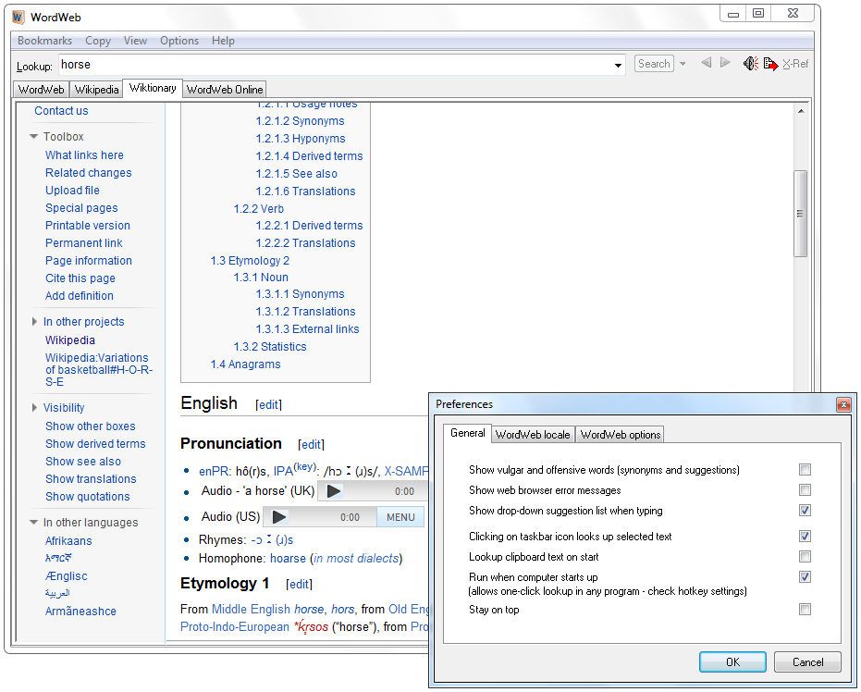The image size is (861, 692).
Task: Switch to the Wikipedia tab
Action: 96,90
